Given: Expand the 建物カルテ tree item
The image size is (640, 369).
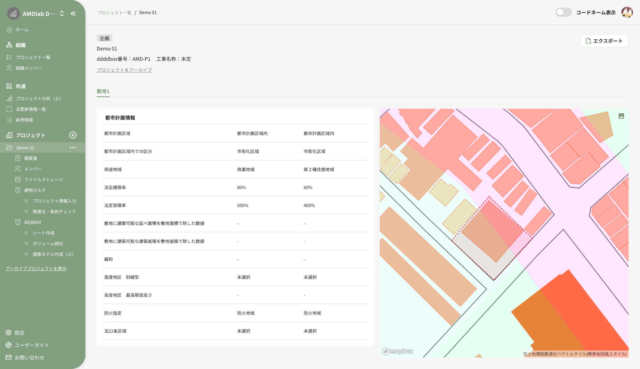Looking at the screenshot, I should coord(35,190).
